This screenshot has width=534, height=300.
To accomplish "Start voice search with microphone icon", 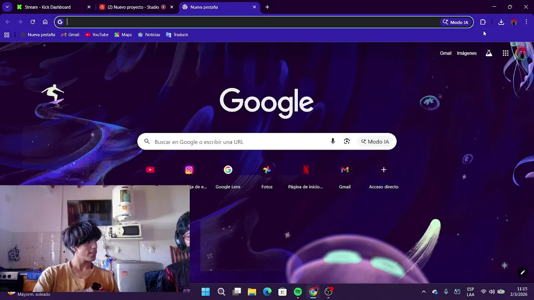I will (x=332, y=142).
